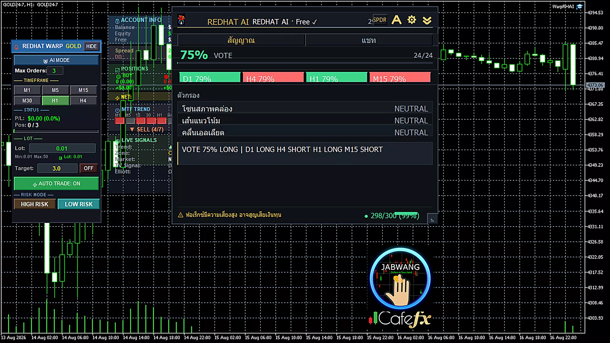Click the yellow letter A font icon
The width and height of the screenshot is (610, 343).
click(x=396, y=20)
